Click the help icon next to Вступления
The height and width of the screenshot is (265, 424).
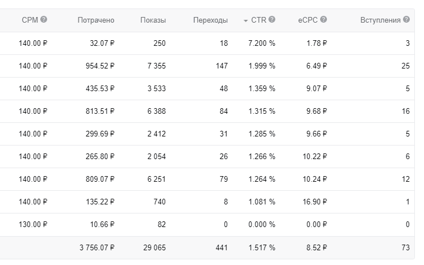(406, 20)
